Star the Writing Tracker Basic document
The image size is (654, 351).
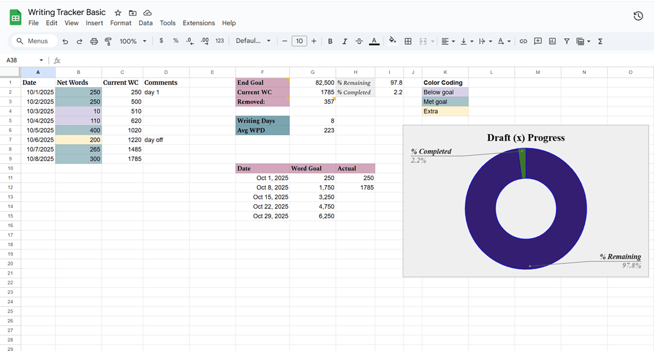(x=118, y=13)
